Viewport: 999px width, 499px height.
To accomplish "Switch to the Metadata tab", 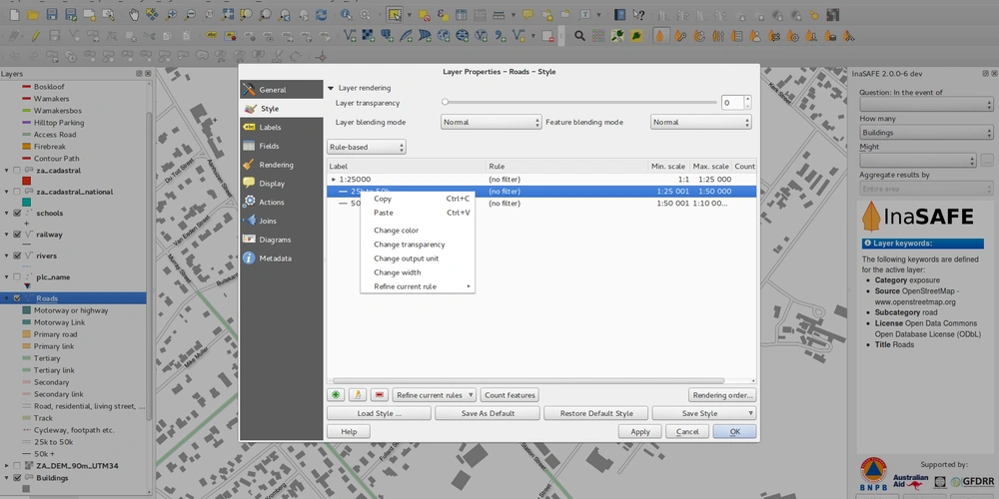I will coord(281,258).
